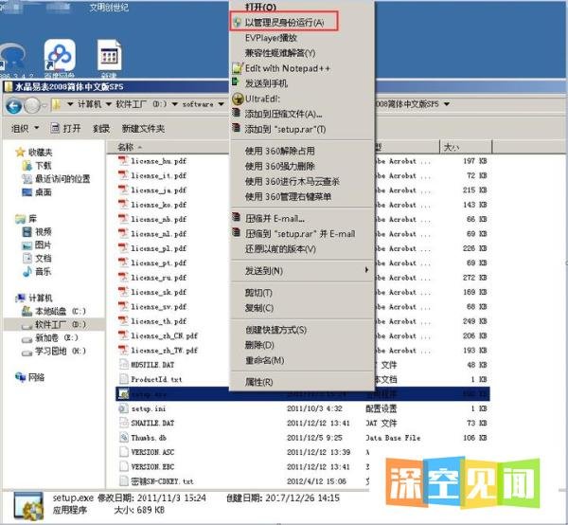Click icon of selected setup.exe row
Image resolution: width=568 pixels, height=525 pixels.
(123, 394)
